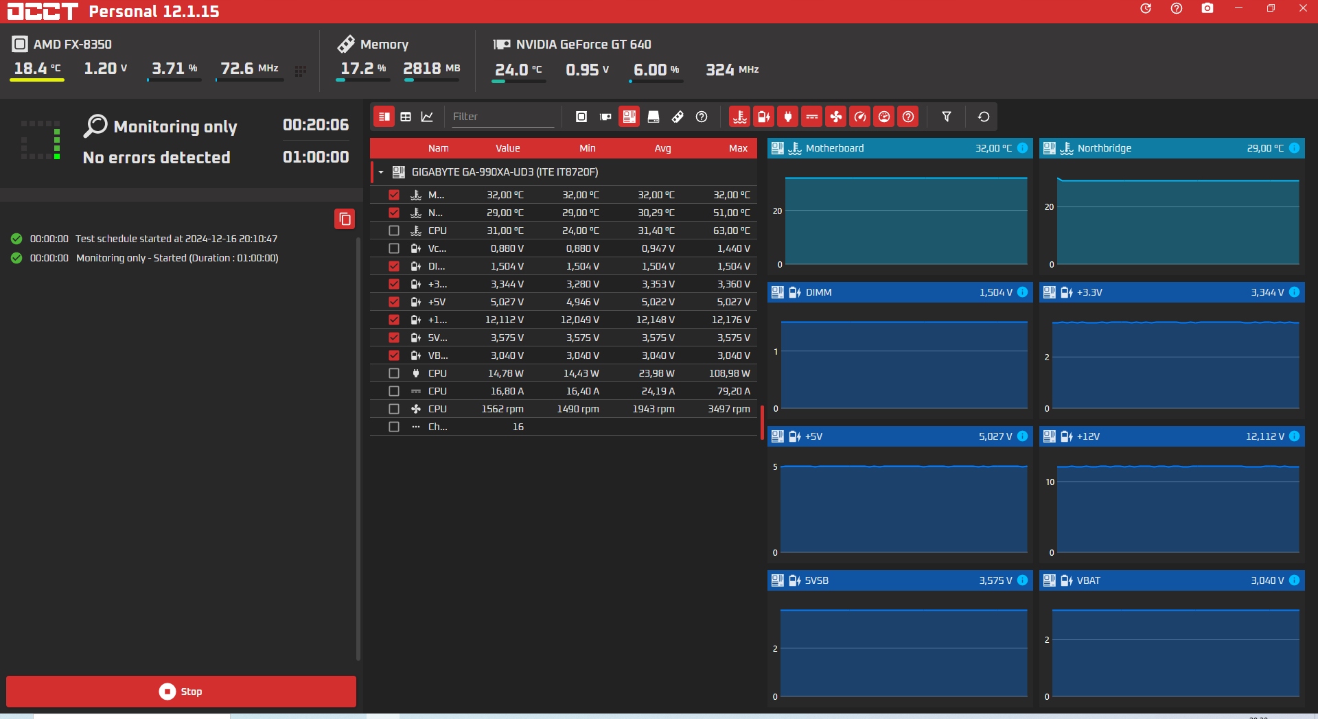
Task: Uncheck the VBAT 3,040 V row
Action: [394, 355]
